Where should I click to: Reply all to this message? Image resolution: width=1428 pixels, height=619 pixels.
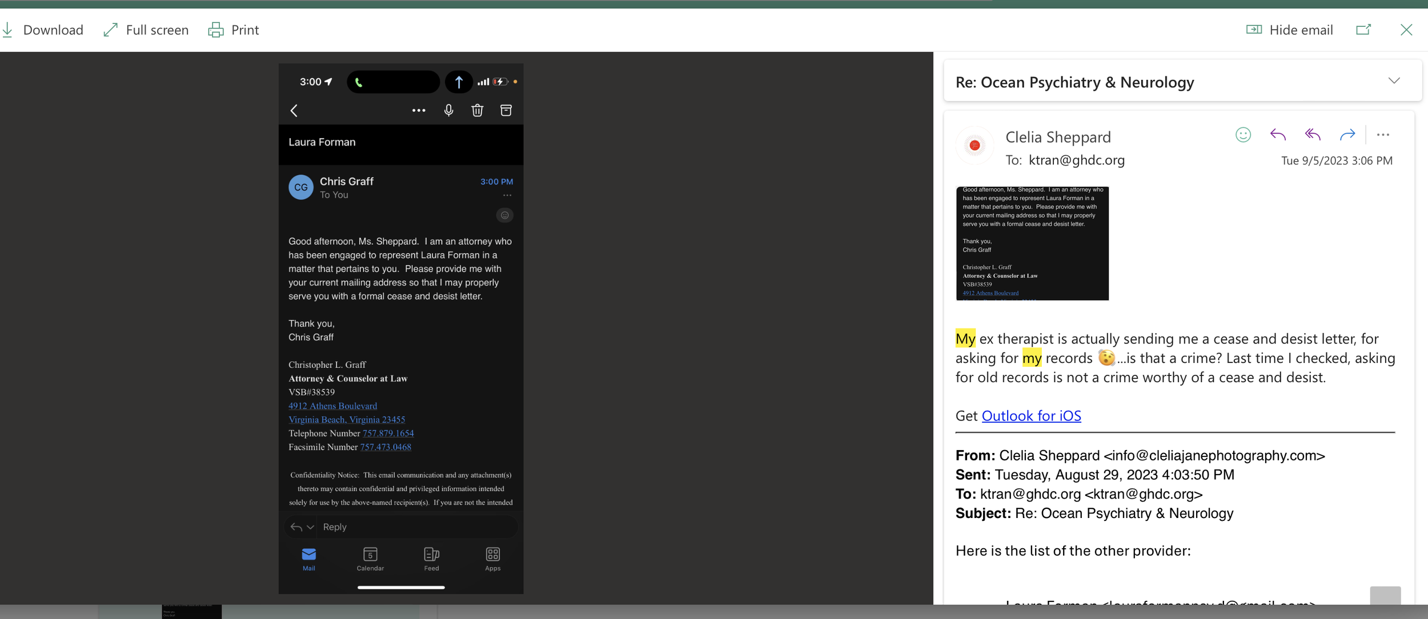click(x=1313, y=135)
